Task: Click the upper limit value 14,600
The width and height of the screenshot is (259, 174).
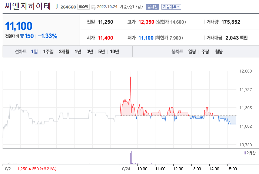Action: click(x=177, y=22)
